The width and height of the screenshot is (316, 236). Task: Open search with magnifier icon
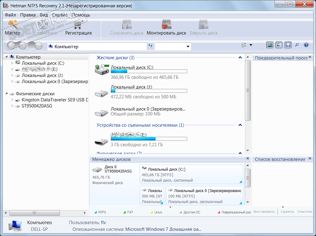coord(297,45)
